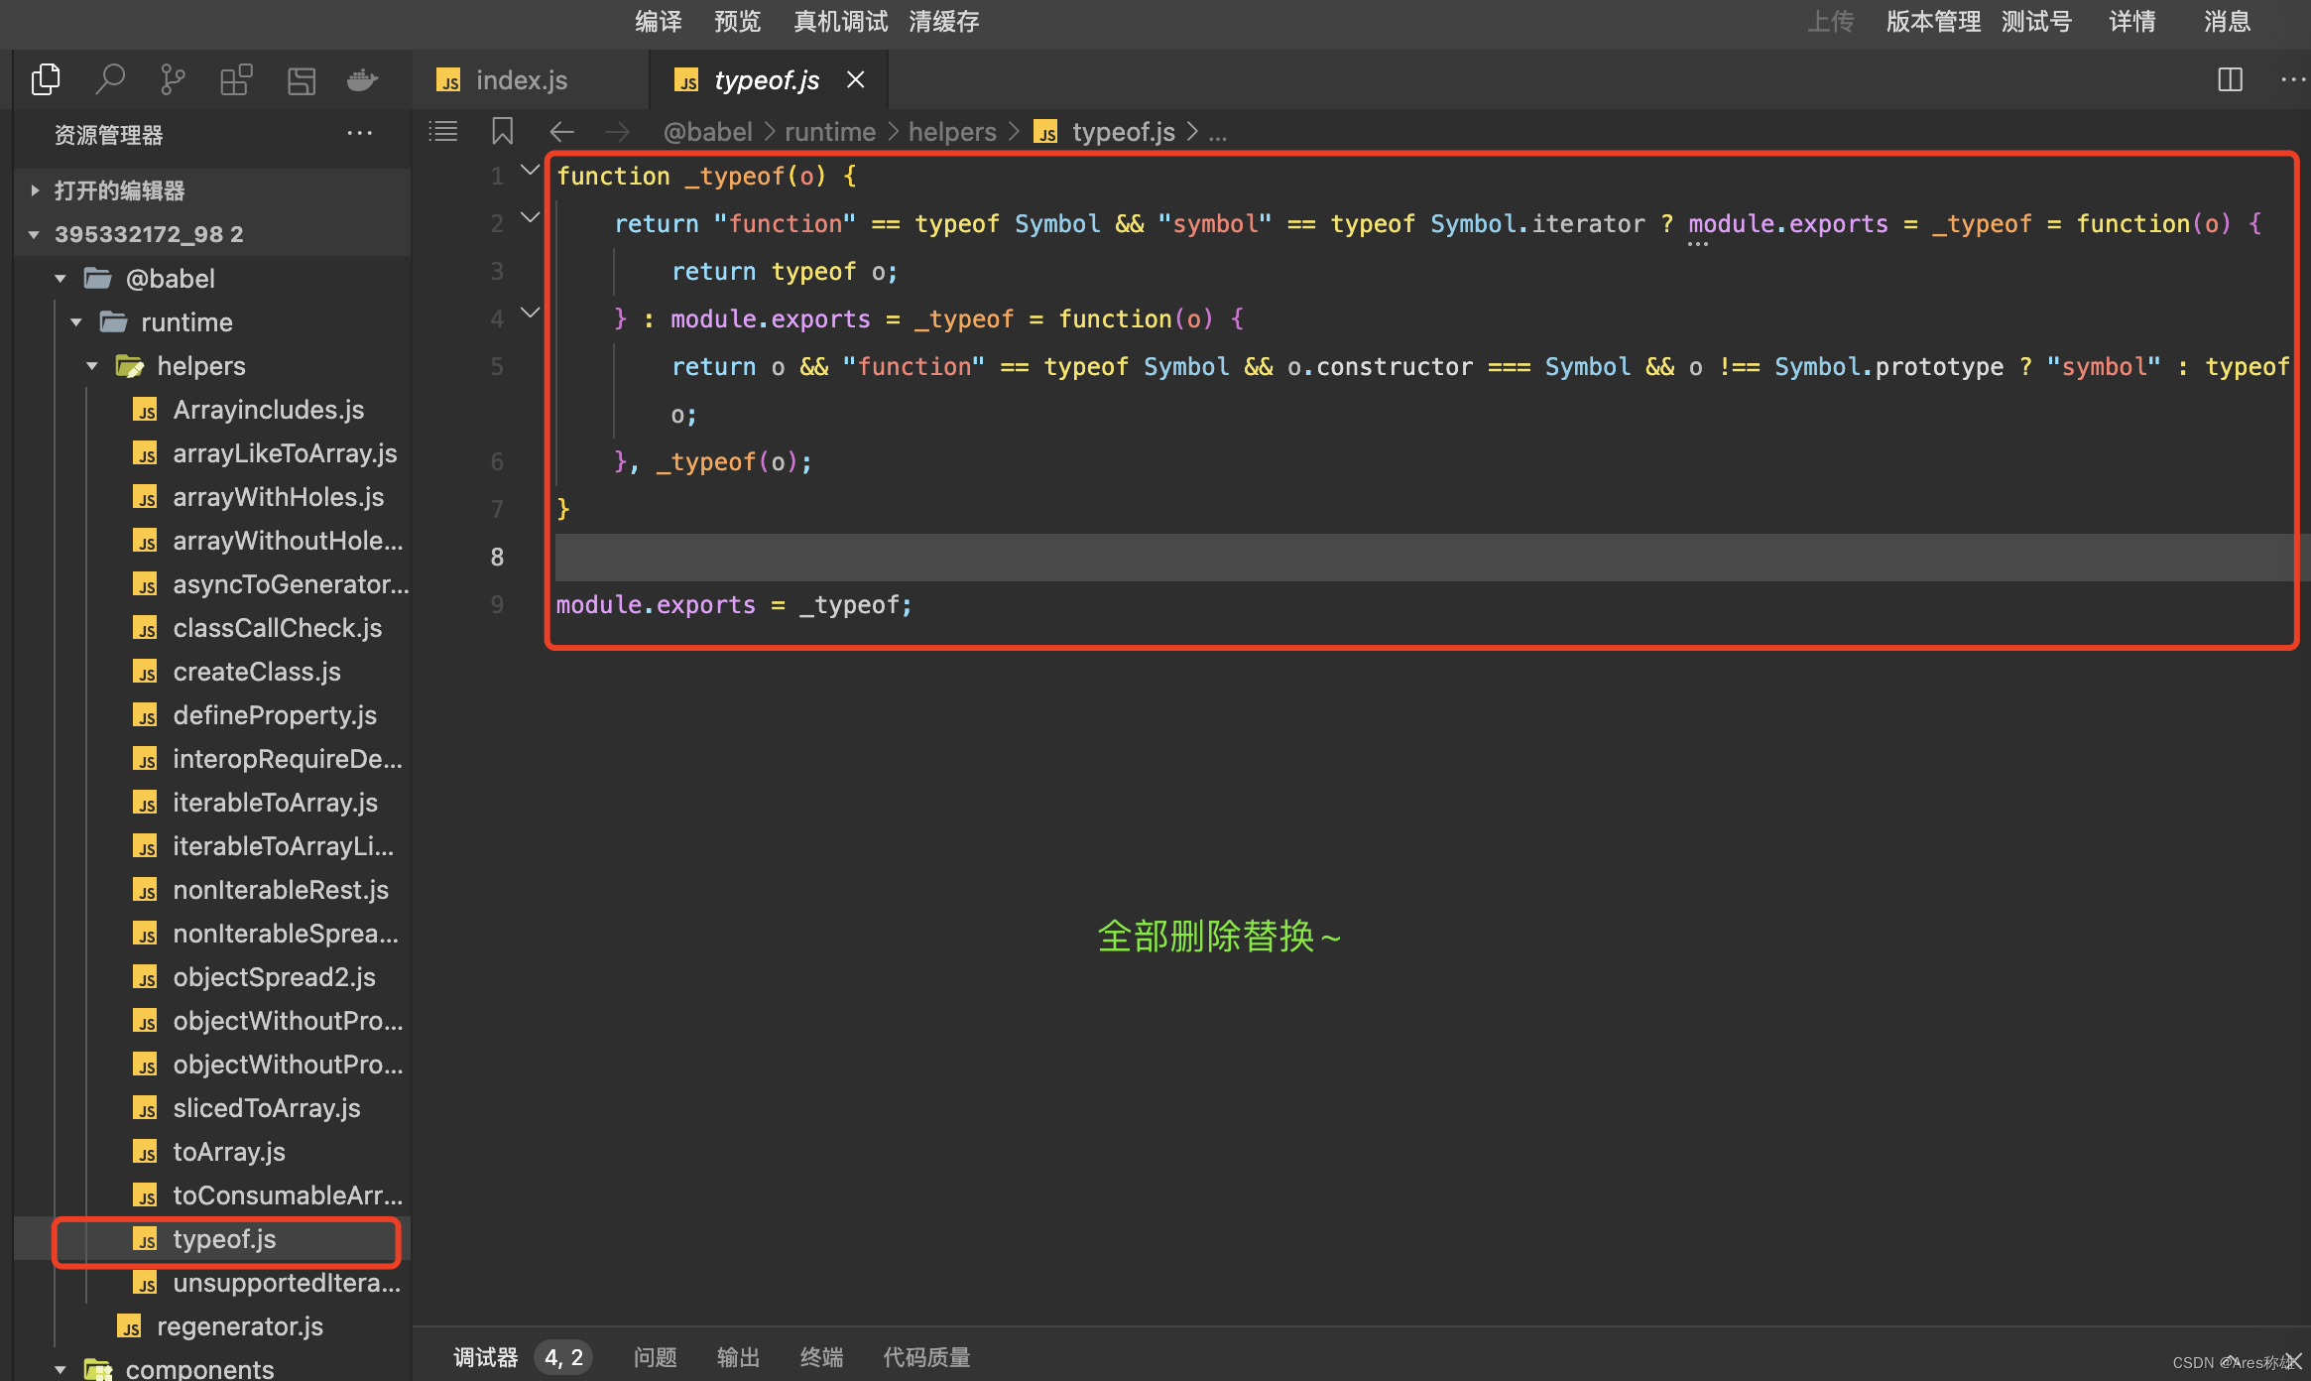This screenshot has height=1381, width=2311.
Task: Open the Search panel icon
Action: point(109,79)
